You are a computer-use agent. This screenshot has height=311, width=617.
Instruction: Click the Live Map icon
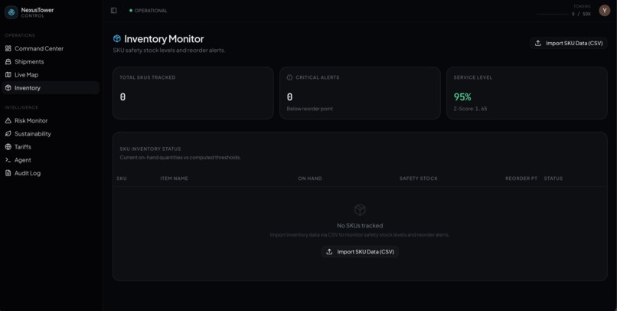coord(8,75)
